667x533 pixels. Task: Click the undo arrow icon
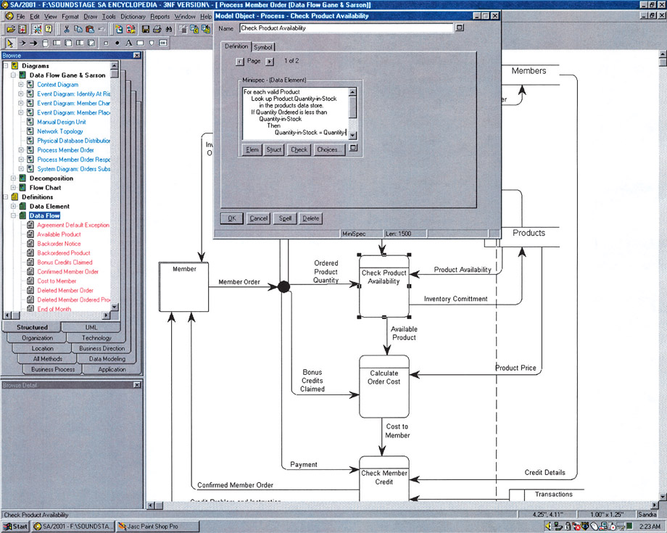tap(101, 29)
